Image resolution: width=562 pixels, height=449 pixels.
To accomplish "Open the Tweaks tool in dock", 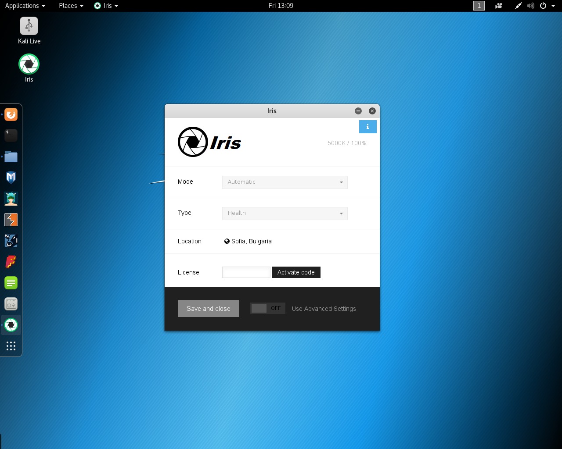I will (x=11, y=304).
